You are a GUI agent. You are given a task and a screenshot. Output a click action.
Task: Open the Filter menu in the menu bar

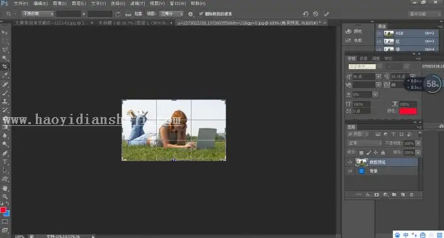click(137, 3)
